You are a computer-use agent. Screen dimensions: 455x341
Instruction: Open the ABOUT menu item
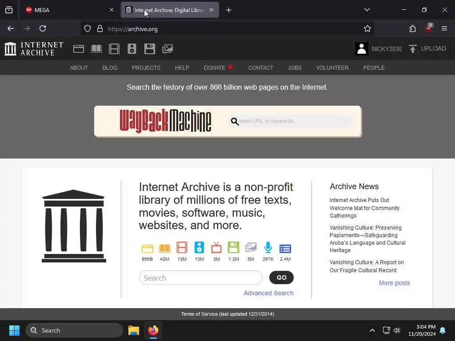pyautogui.click(x=79, y=68)
